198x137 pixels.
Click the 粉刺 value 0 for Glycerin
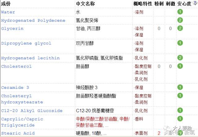coord(159,29)
